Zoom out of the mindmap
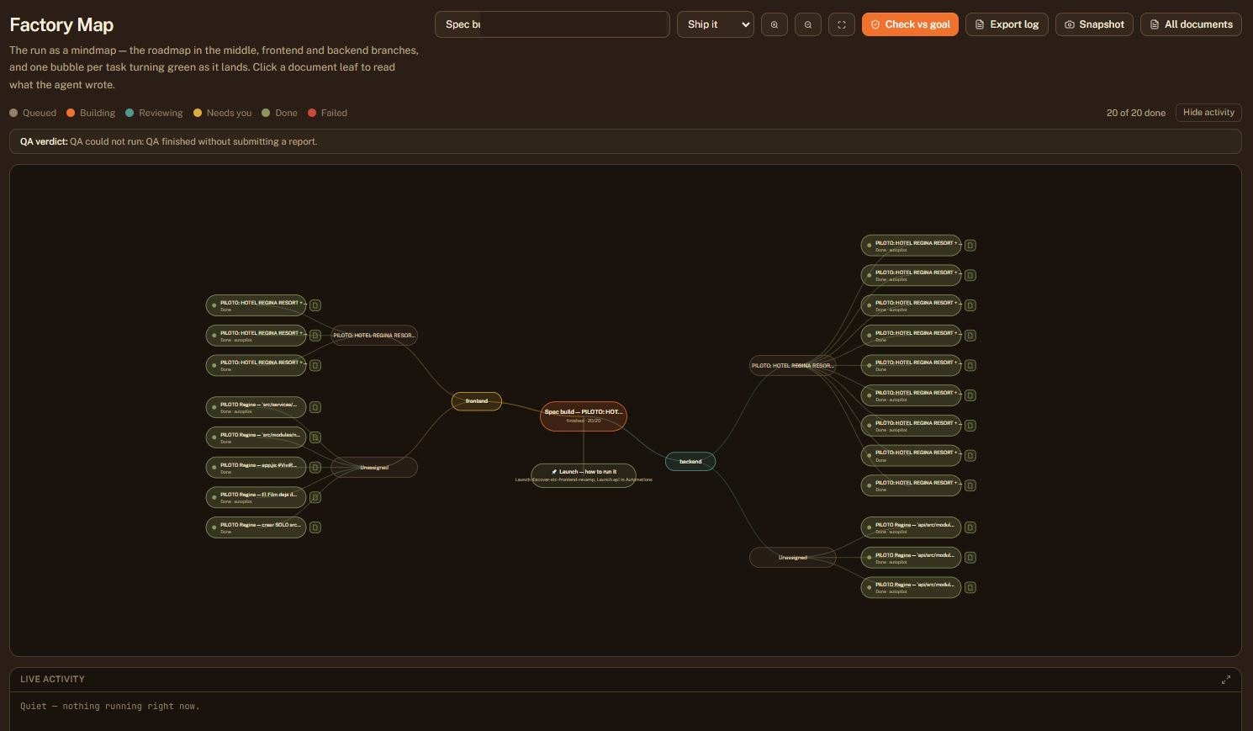Screen dimensions: 1253x731 pyautogui.click(x=808, y=24)
